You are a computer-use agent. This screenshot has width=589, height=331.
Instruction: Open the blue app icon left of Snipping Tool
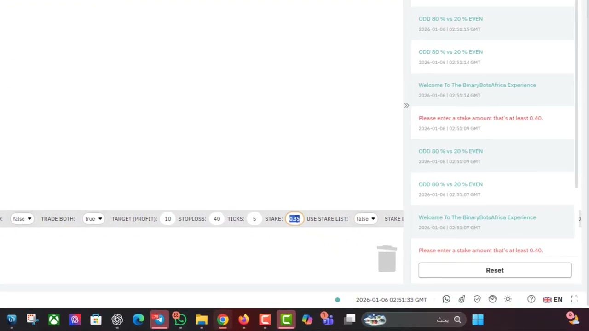[12, 320]
